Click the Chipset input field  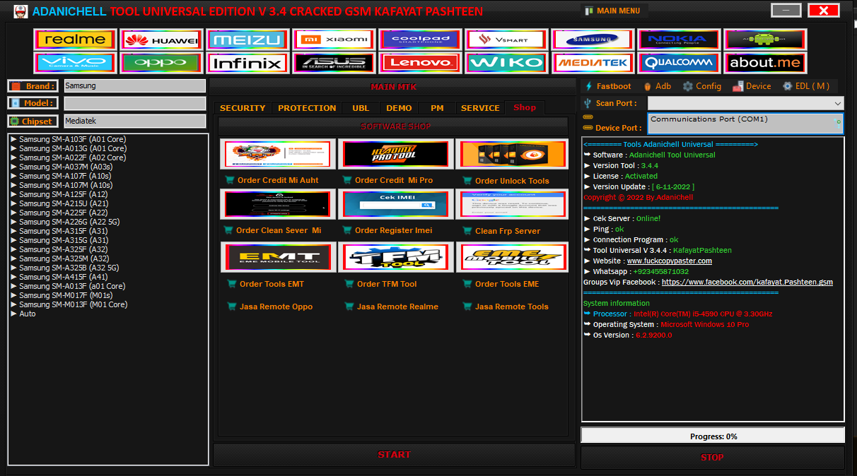[x=134, y=121]
